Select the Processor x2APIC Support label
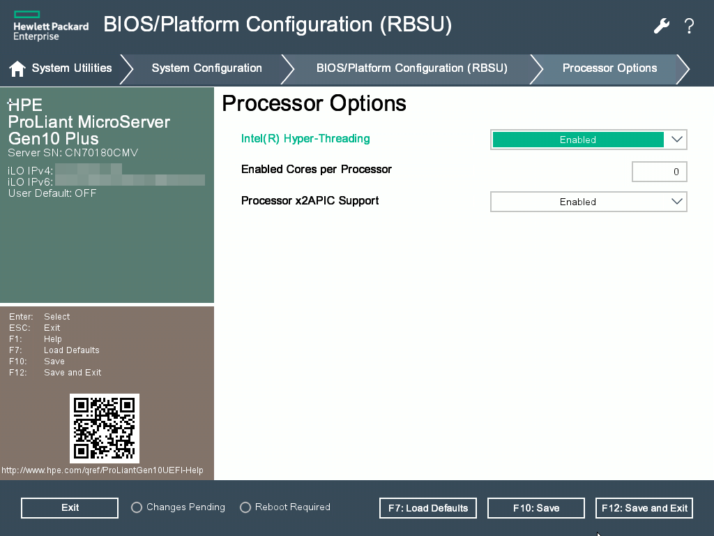 pos(310,200)
